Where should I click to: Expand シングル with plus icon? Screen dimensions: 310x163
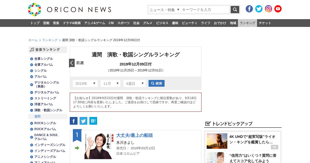coord(32,71)
